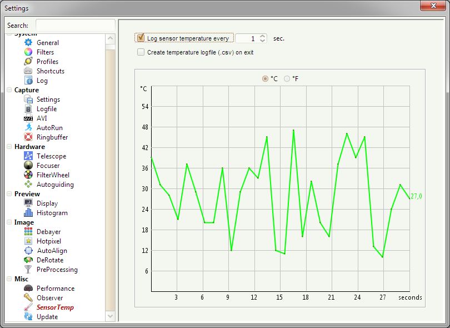The width and height of the screenshot is (450, 328).
Task: Open the Telescope icon under Hardware
Action: pos(28,156)
